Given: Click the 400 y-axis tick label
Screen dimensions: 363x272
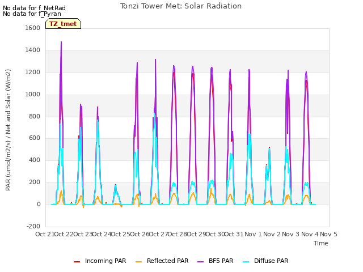Looking at the screenshot, I should pyautogui.click(x=35, y=160).
